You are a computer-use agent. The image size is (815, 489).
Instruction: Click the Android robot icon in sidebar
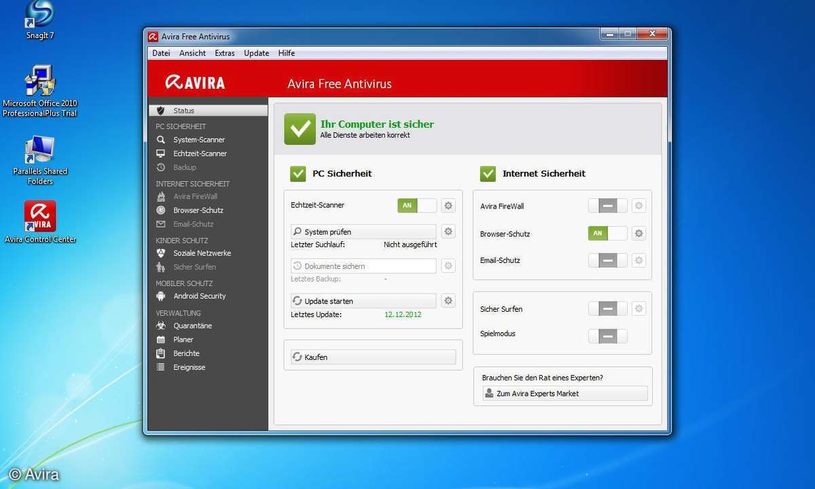161,296
